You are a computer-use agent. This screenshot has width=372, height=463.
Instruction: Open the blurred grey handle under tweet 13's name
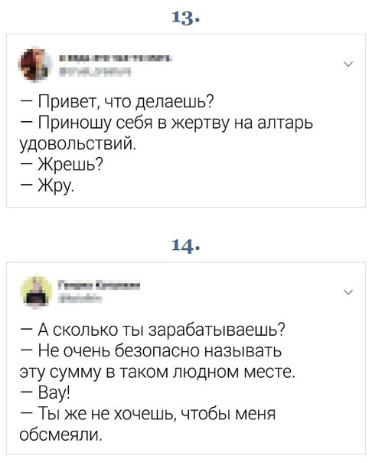click(95, 71)
